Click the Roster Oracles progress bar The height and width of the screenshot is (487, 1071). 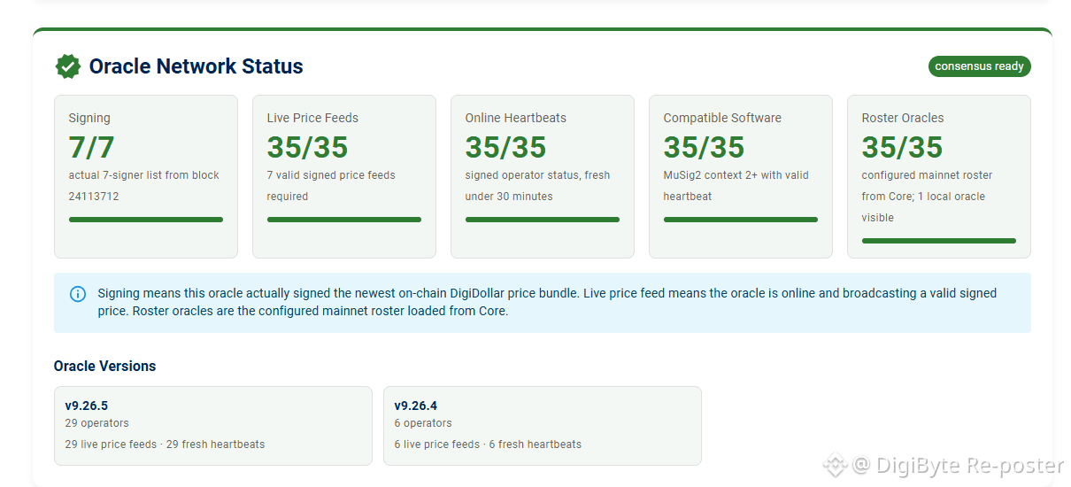[x=939, y=241]
